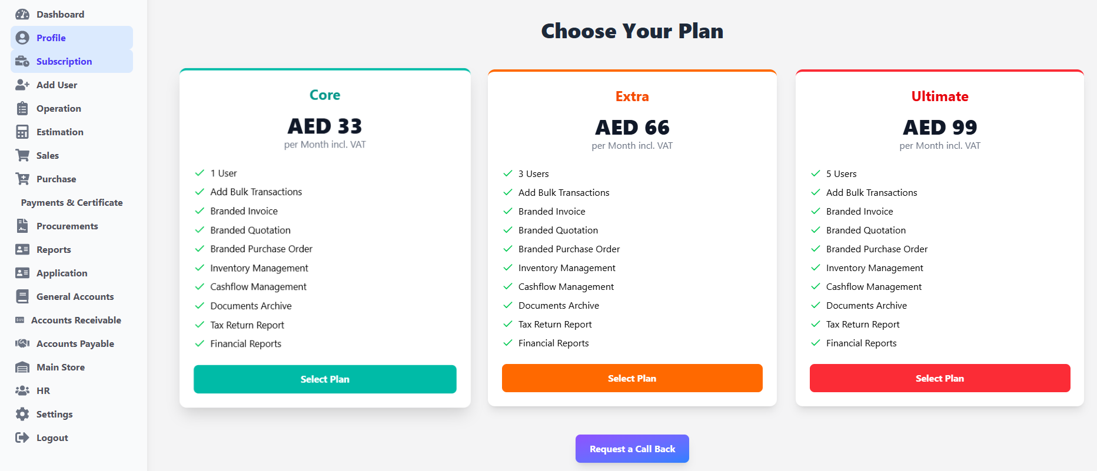Go to the Reports section

(54, 249)
